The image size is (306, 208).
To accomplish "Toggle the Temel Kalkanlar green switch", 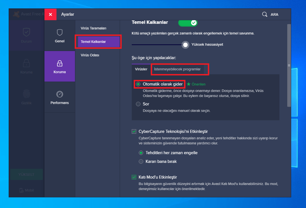I will point(188,23).
